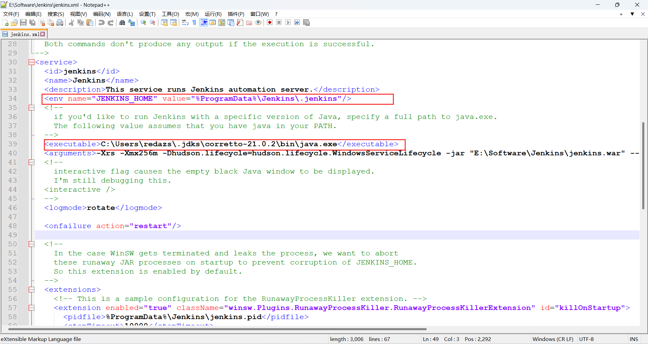This screenshot has width=648, height=344.
Task: Toggle synchronized horizontal scrolling icon
Action: (173, 23)
